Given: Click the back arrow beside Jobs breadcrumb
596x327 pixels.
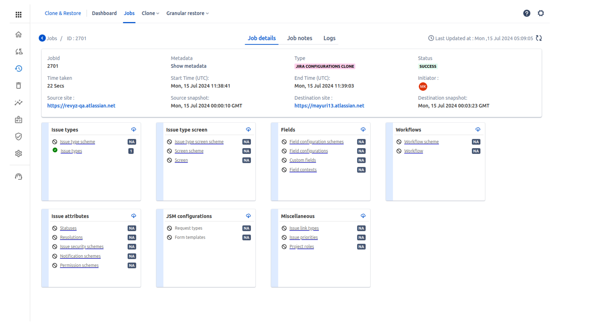Looking at the screenshot, I should pos(42,38).
